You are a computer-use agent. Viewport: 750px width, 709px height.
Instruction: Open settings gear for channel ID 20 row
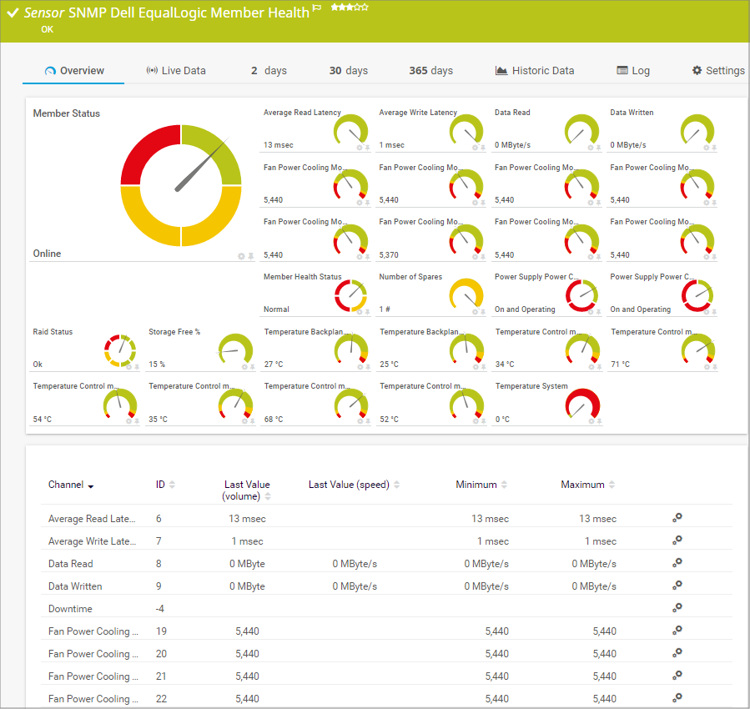tap(677, 653)
